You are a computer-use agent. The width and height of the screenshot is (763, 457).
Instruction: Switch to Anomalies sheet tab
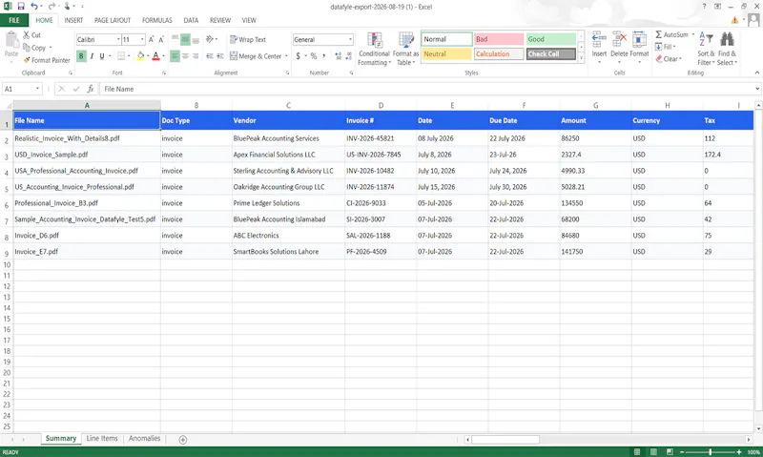tap(145, 439)
